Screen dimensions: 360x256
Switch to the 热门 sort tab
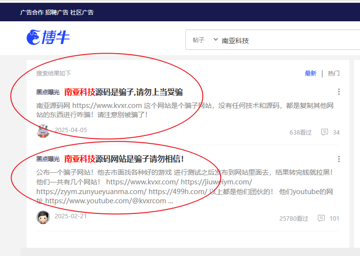click(333, 74)
